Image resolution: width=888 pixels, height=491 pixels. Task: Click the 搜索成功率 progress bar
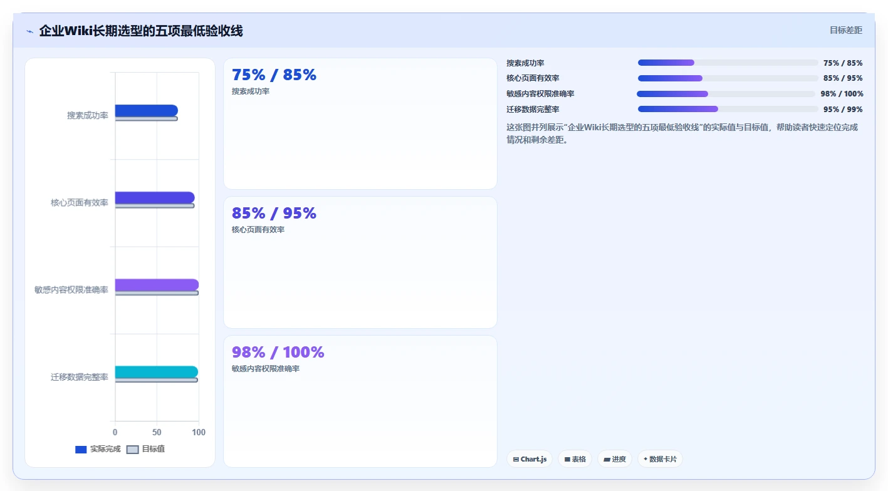pos(728,63)
